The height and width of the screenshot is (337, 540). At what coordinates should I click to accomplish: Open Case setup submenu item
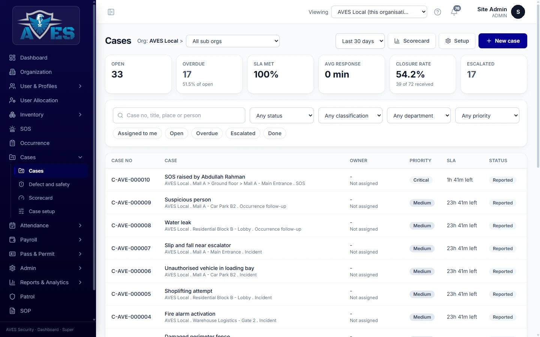click(x=50, y=211)
